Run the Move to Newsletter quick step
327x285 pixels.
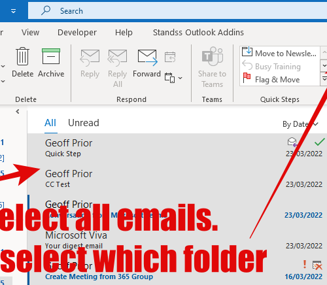[279, 53]
